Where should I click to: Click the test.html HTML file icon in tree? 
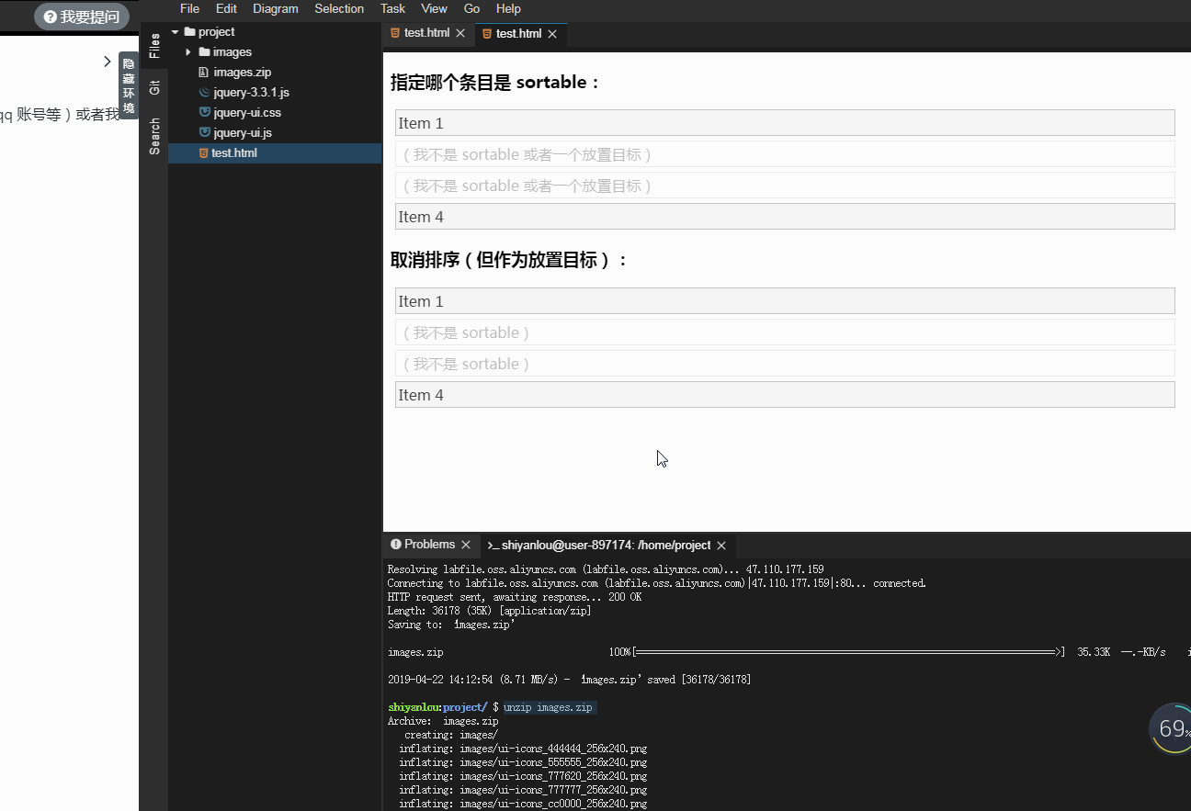point(203,153)
